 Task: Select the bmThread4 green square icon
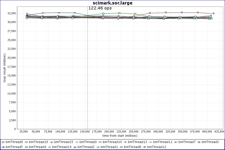[x=26, y=147]
